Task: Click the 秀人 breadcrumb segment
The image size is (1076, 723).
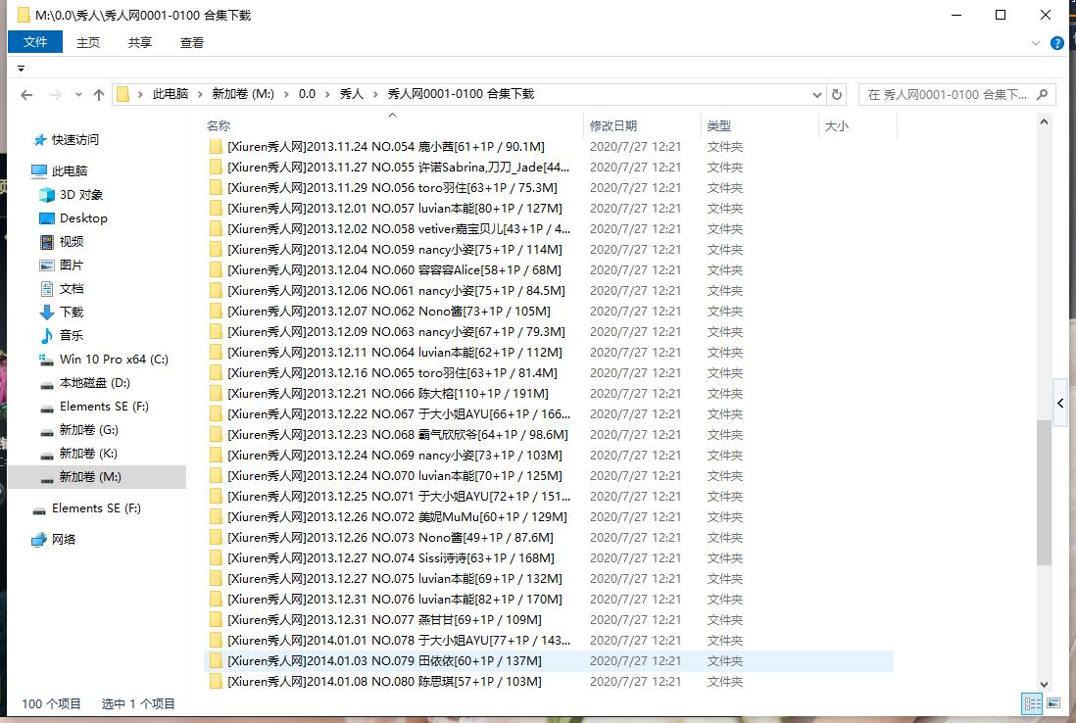Action: (352, 94)
